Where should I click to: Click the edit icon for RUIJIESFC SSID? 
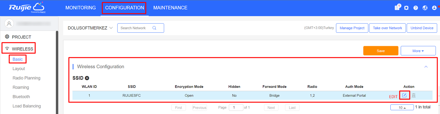pyautogui.click(x=404, y=95)
